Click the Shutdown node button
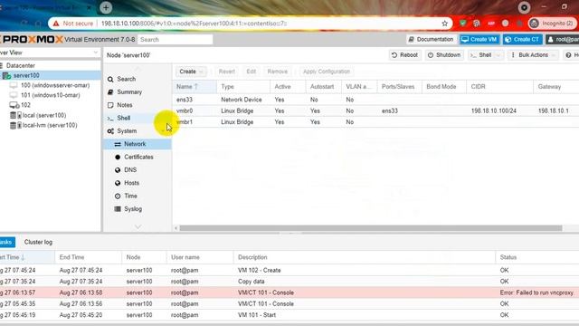This screenshot has height=326, width=579. pyautogui.click(x=444, y=55)
